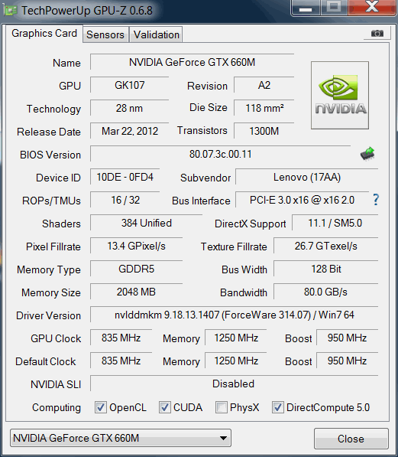Click the BIOS Version field
This screenshot has width=398, height=457.
pos(220,154)
